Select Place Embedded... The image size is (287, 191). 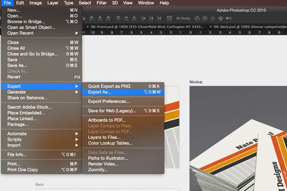[x=41, y=113]
